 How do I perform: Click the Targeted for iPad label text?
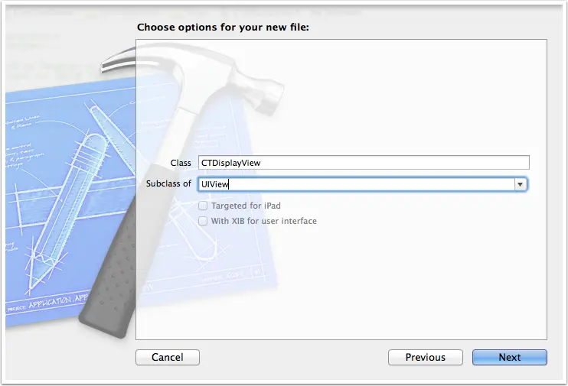click(246, 206)
